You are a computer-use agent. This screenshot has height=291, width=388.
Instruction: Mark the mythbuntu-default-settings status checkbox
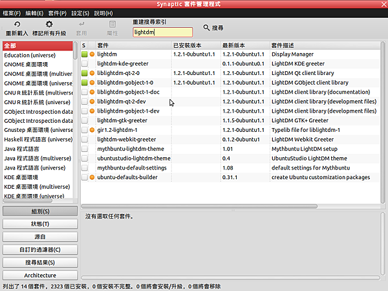click(x=85, y=167)
